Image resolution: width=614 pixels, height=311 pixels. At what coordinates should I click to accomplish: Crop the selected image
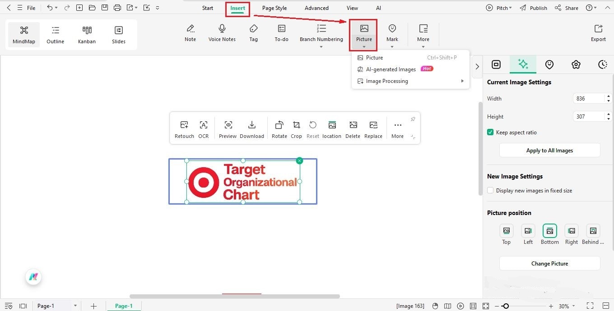pos(297,129)
